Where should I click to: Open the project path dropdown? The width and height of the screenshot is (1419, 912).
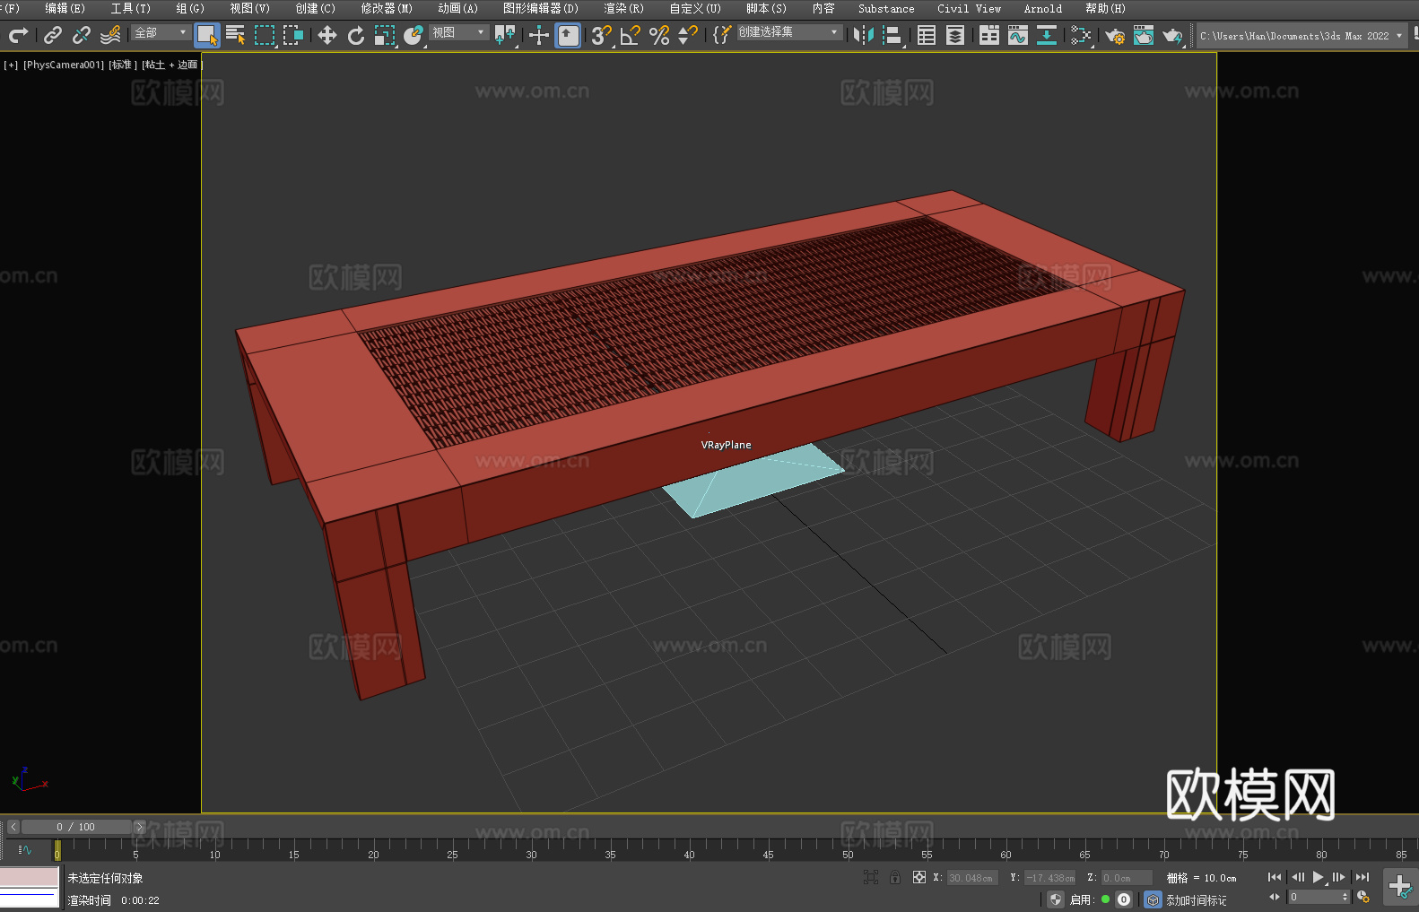[1301, 36]
